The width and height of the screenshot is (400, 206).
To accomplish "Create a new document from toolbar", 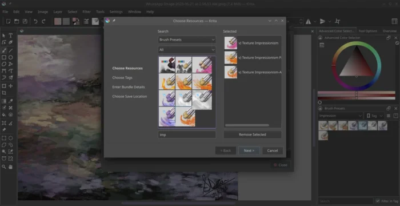I will pos(8,22).
